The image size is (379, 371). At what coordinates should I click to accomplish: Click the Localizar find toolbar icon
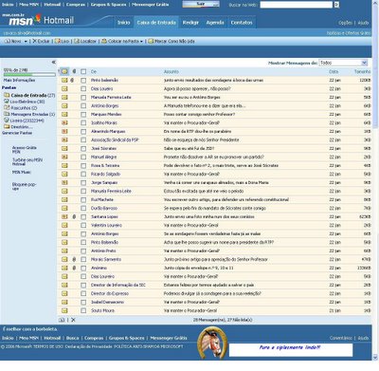pyautogui.click(x=77, y=42)
